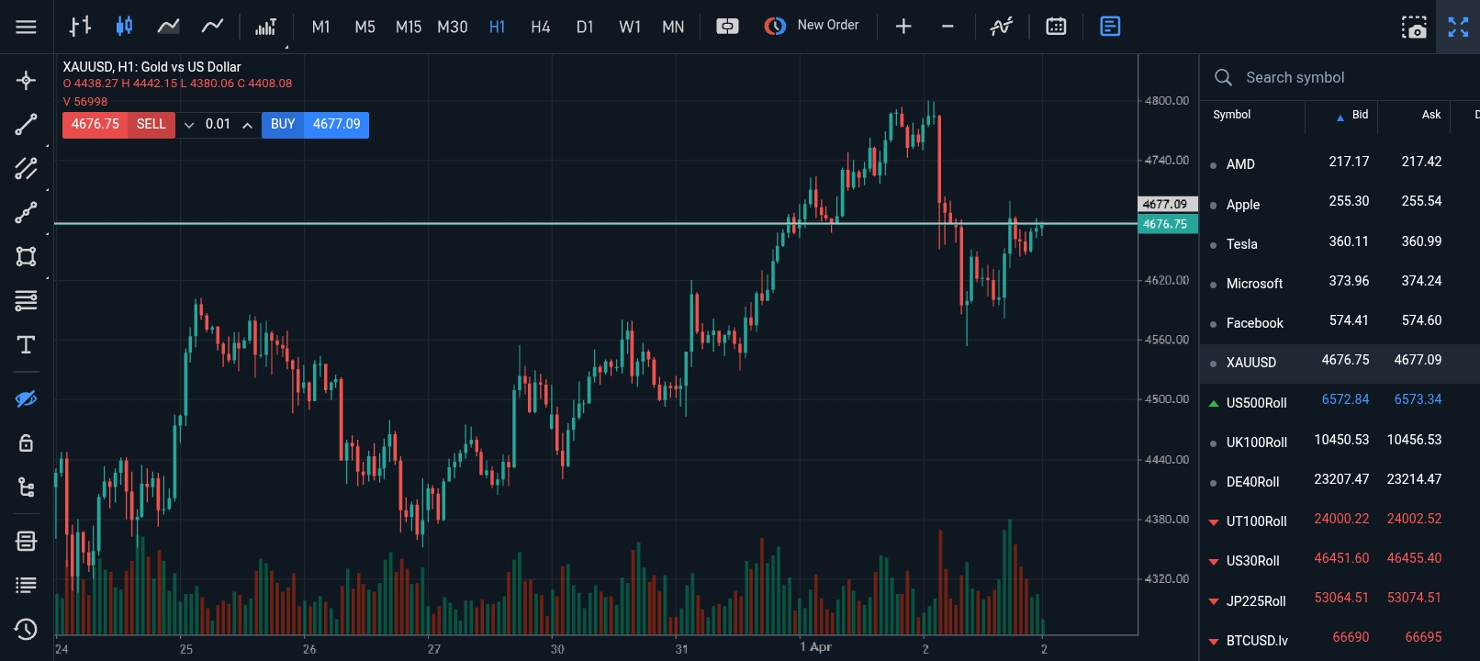Switch to the H4 timeframe
Image resolution: width=1480 pixels, height=661 pixels.
pyautogui.click(x=541, y=27)
